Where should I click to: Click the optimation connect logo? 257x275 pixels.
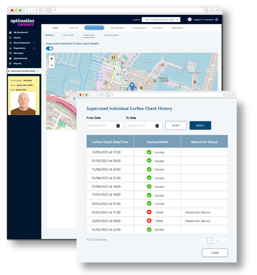[x=23, y=22]
